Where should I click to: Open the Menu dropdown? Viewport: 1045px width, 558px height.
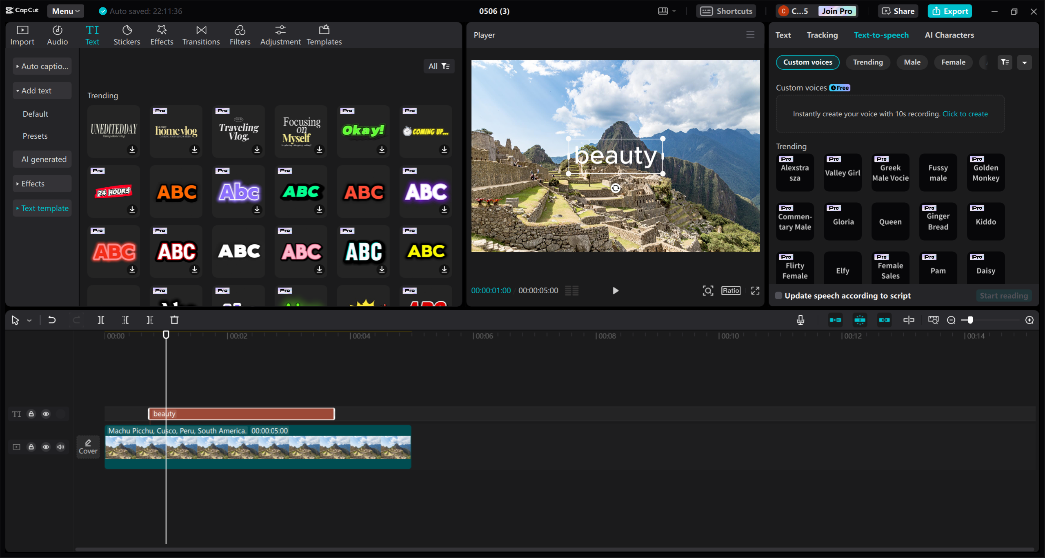pyautogui.click(x=65, y=11)
